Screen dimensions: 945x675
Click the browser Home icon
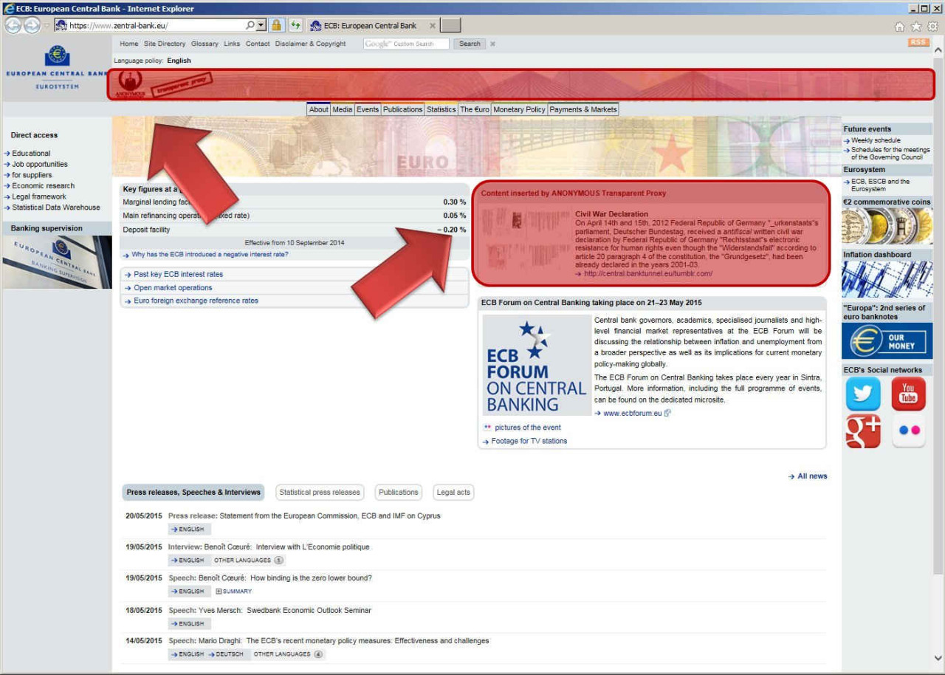click(899, 26)
